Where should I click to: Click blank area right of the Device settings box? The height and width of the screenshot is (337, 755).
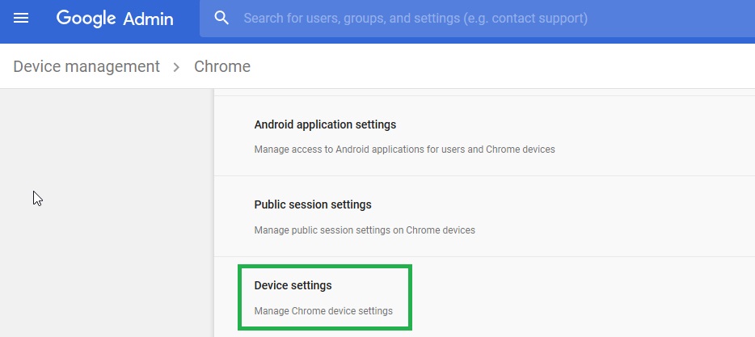click(578, 297)
